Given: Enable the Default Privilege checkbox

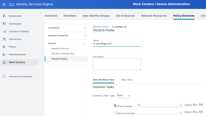Looking at the screenshot, I should pos(115,106).
